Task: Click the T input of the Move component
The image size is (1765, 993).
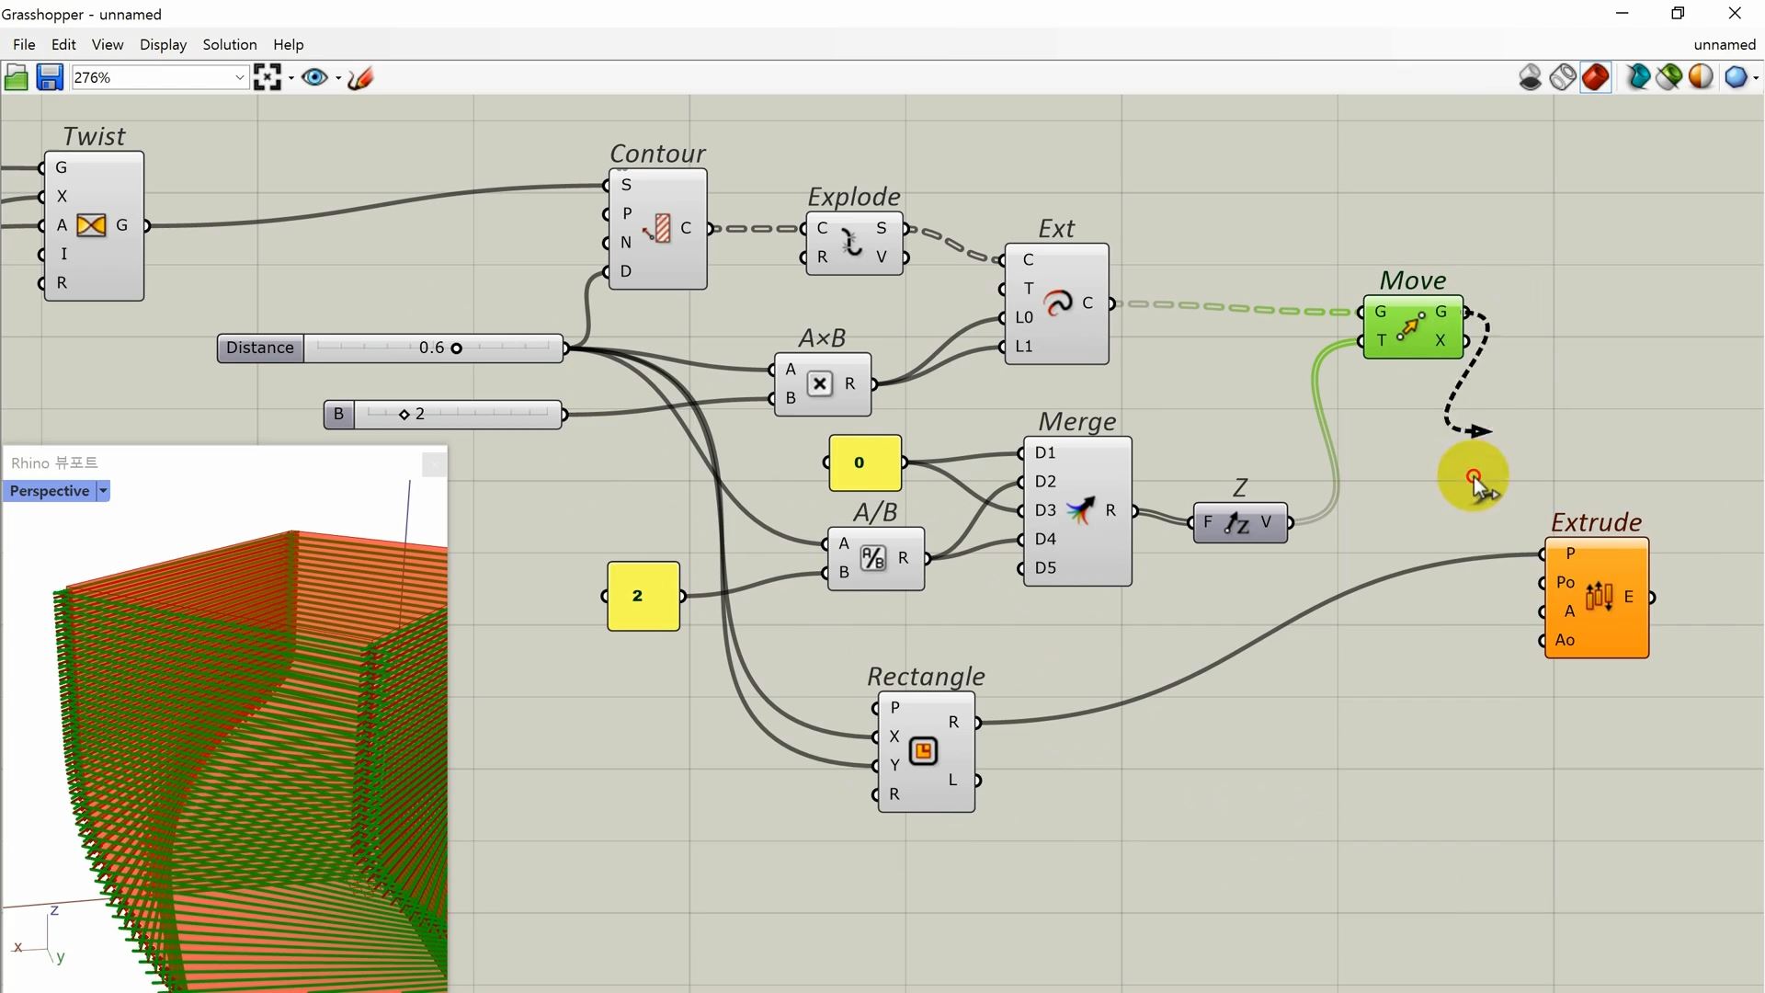Action: click(x=1380, y=340)
